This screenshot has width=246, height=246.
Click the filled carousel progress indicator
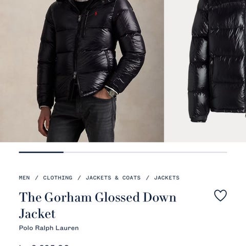coord(41,152)
